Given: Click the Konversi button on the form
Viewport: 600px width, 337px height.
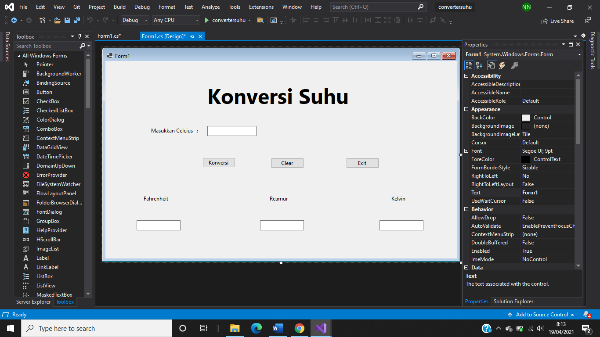Looking at the screenshot, I should pos(219,162).
